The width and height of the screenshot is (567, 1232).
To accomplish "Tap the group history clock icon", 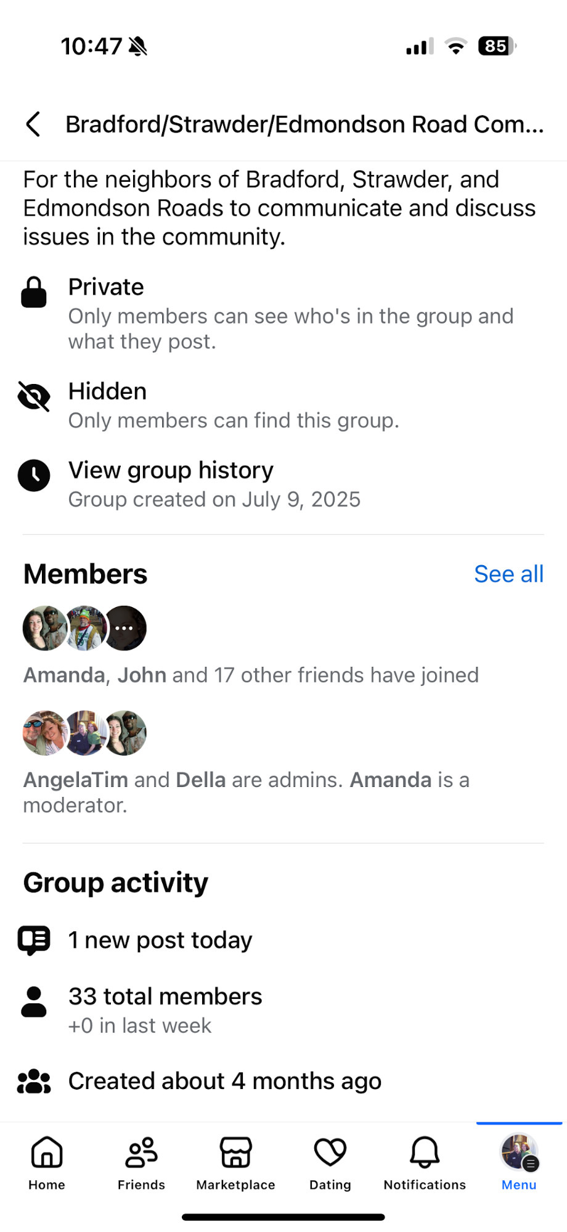I will coord(34,475).
